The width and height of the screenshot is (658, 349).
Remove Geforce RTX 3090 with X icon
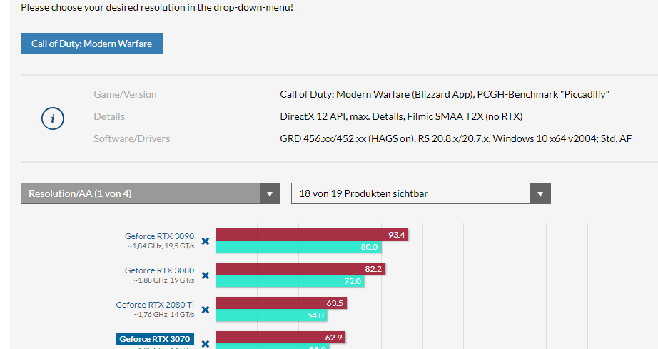pyautogui.click(x=206, y=241)
